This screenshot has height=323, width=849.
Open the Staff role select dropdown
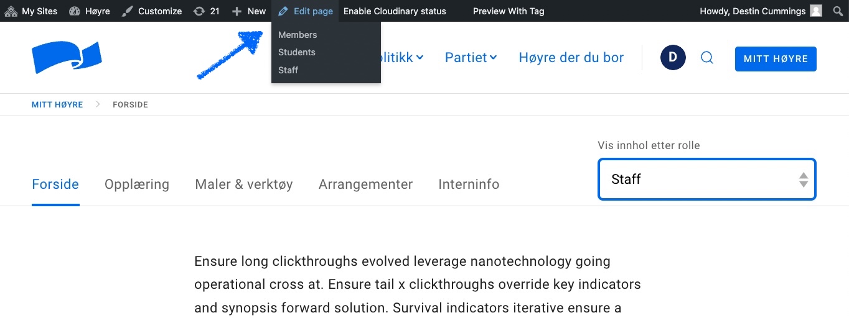pyautogui.click(x=707, y=180)
